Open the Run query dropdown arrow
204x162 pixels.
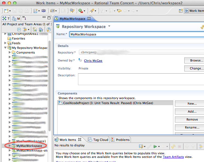pyautogui.click(x=159, y=147)
